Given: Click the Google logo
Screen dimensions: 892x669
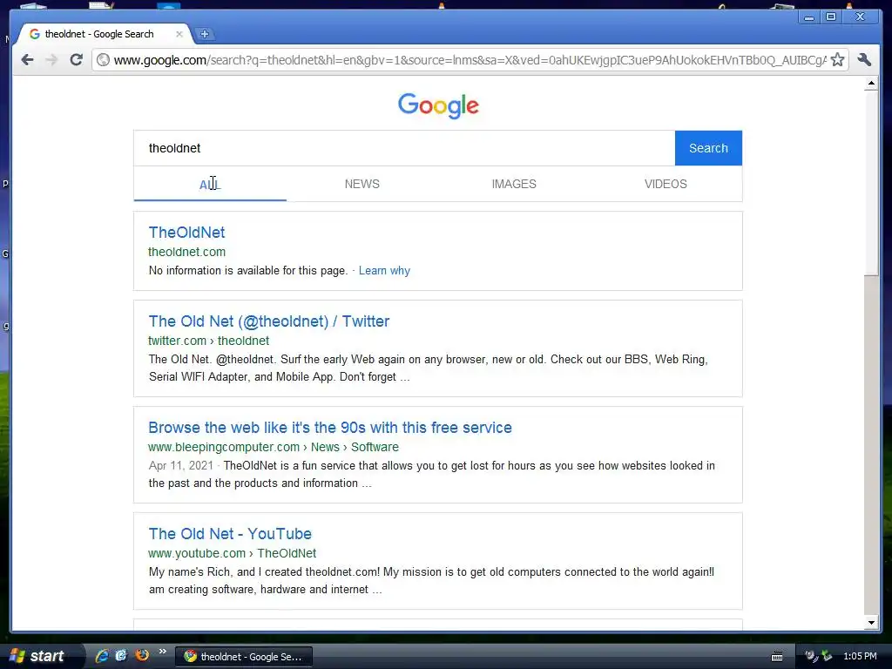Looking at the screenshot, I should [x=438, y=105].
